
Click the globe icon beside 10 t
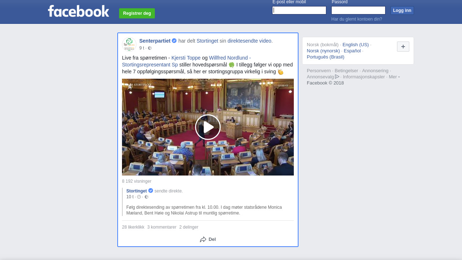[x=147, y=197]
